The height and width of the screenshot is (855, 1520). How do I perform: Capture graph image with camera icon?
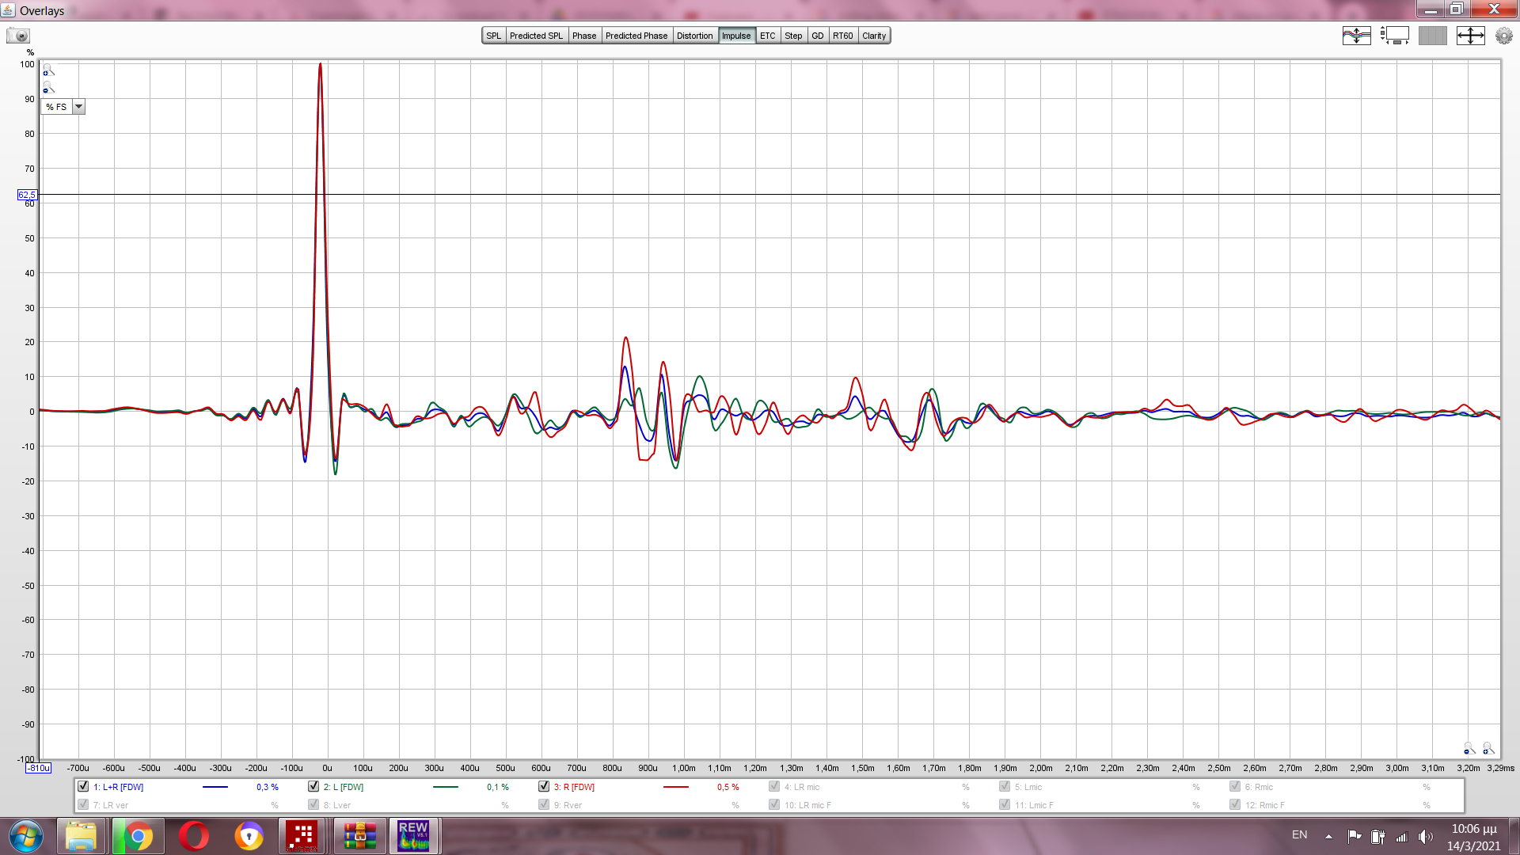18,36
